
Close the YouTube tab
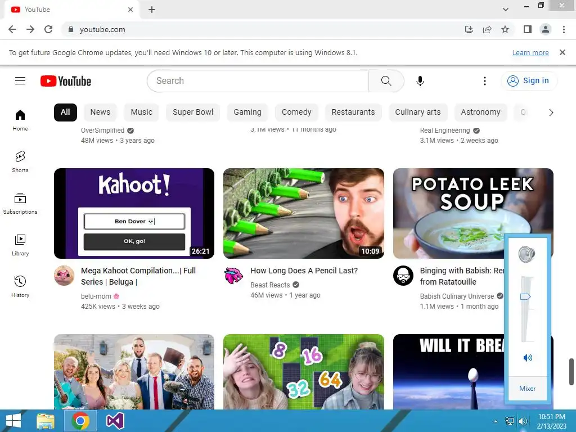pyautogui.click(x=130, y=10)
